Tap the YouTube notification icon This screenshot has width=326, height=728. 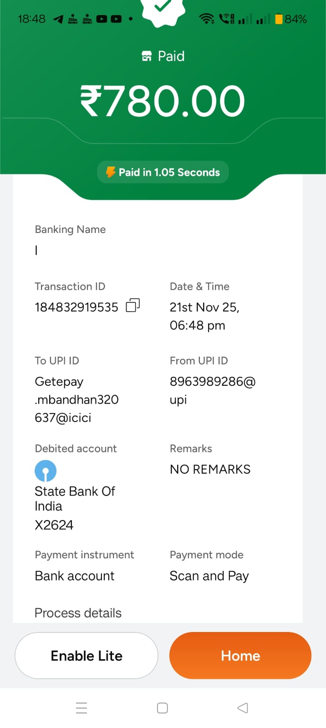[102, 19]
